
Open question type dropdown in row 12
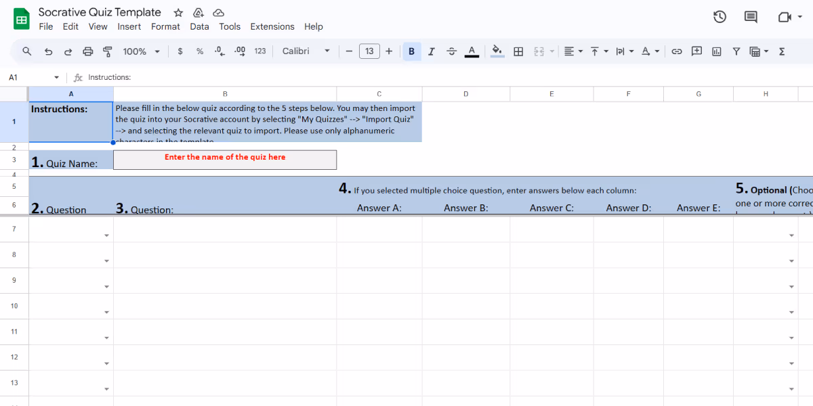106,363
